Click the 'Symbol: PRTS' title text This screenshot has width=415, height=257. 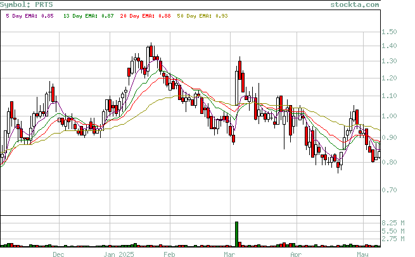[27, 5]
